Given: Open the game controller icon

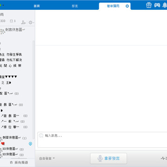Looking at the screenshot, I should pos(157,5).
